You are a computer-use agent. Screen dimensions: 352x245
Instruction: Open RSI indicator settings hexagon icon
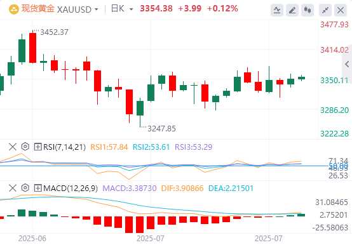point(25,147)
